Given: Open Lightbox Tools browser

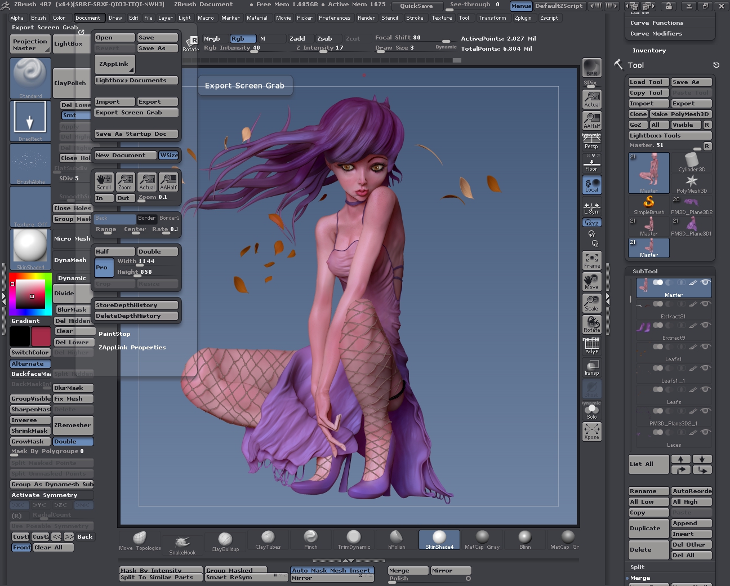Looking at the screenshot, I should point(670,136).
